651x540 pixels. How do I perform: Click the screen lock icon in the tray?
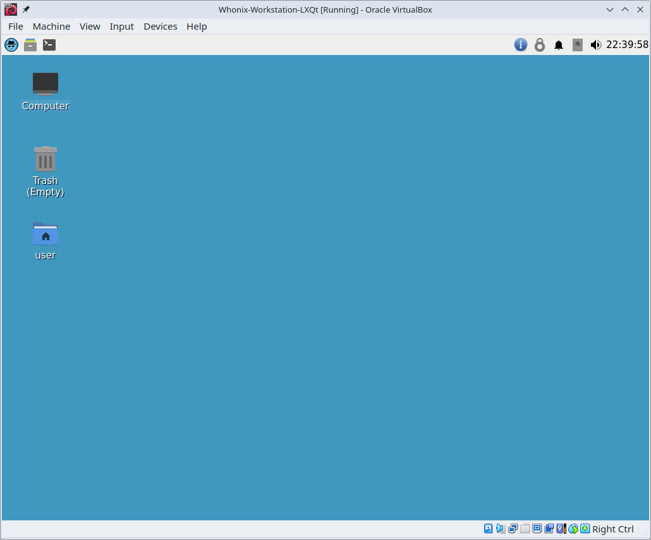click(540, 45)
